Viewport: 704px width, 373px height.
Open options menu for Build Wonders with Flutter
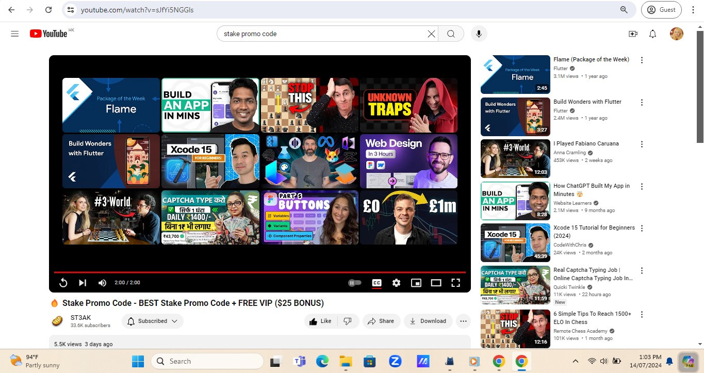point(642,103)
